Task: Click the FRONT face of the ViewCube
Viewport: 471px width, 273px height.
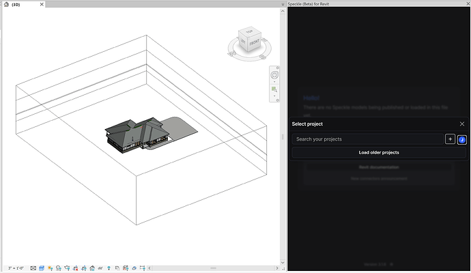Action: (254, 43)
